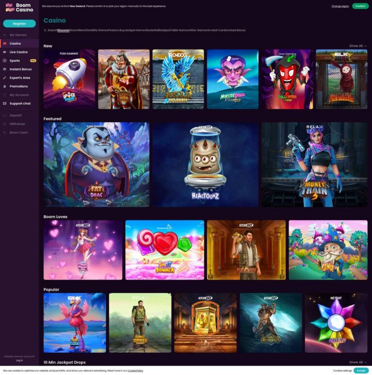Open Live Casino section

[18, 52]
